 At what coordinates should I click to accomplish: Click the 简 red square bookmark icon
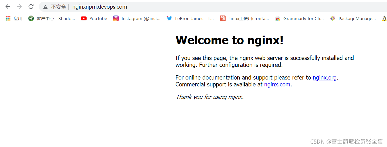point(223,18)
